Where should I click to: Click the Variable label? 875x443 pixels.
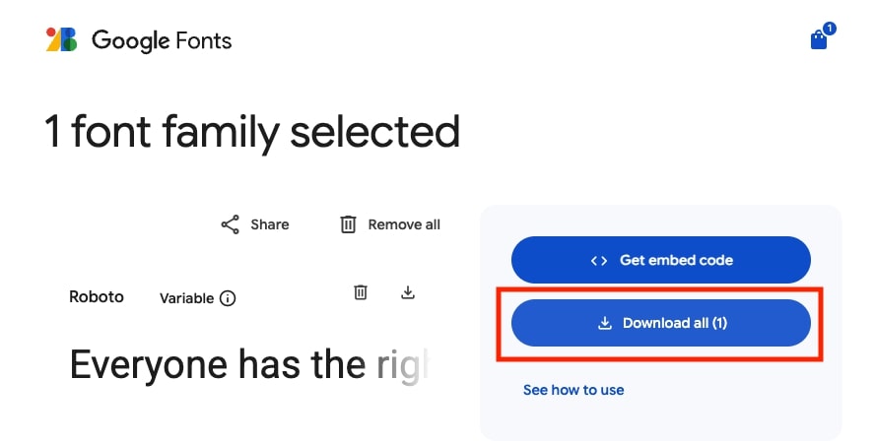point(186,298)
